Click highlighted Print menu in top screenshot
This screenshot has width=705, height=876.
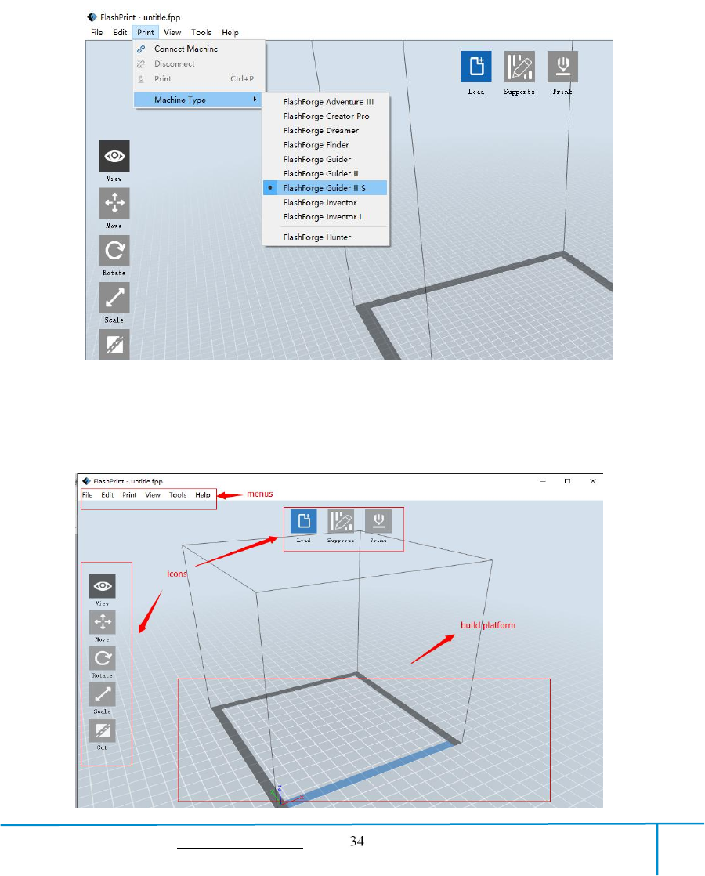pos(146,32)
